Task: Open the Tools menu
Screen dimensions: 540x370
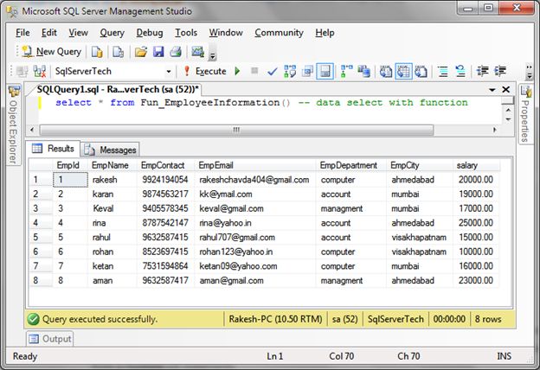Action: point(186,33)
